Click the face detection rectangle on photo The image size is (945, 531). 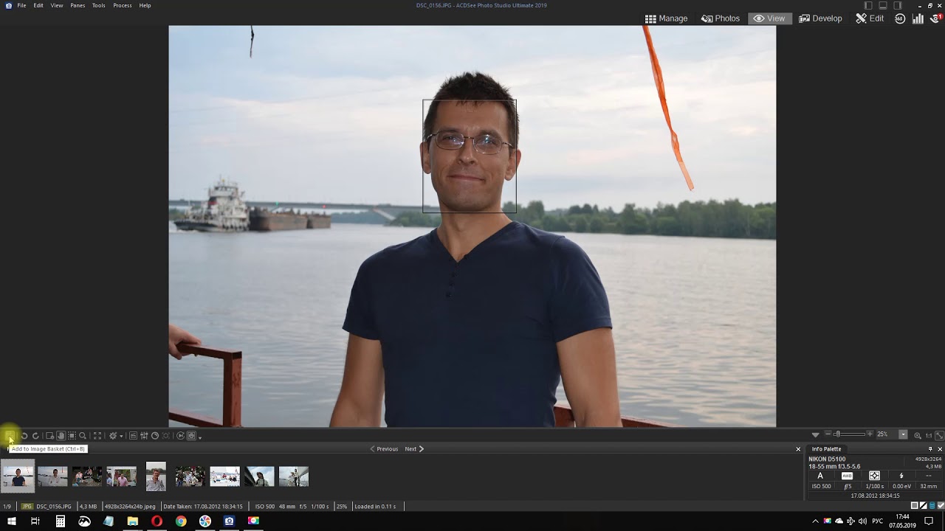pos(470,156)
